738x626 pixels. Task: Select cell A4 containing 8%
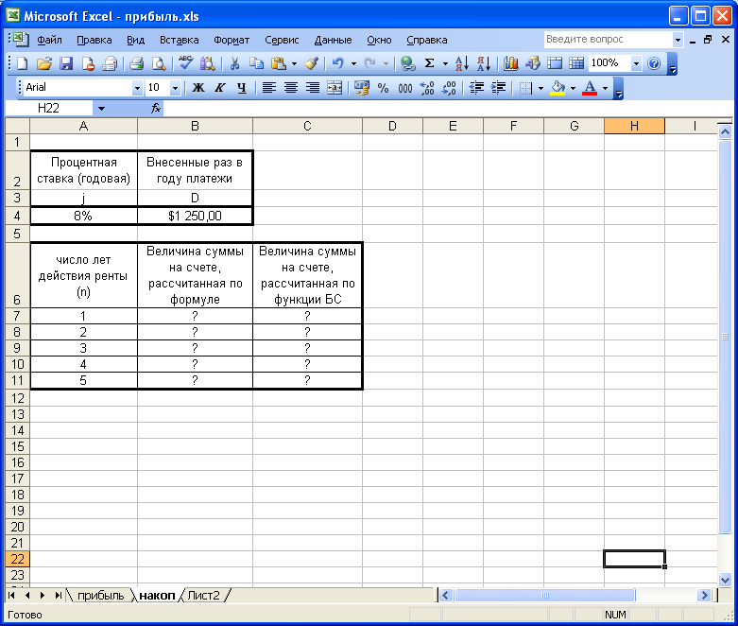pos(83,216)
